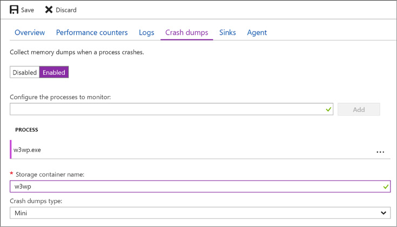Image resolution: width=397 pixels, height=227 pixels.
Task: Open the Agent tab
Action: [257, 32]
